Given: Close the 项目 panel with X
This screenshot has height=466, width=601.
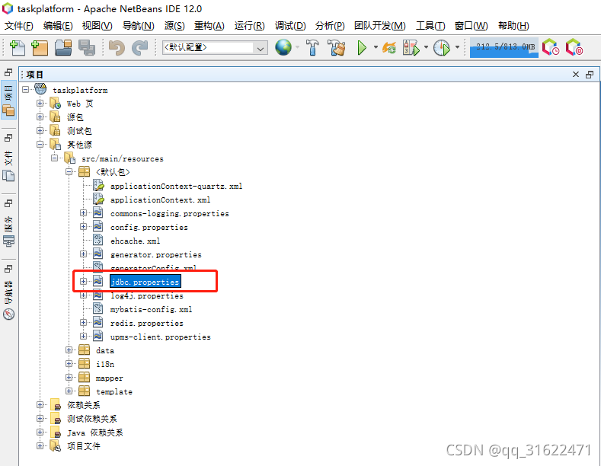Looking at the screenshot, I should tap(576, 75).
